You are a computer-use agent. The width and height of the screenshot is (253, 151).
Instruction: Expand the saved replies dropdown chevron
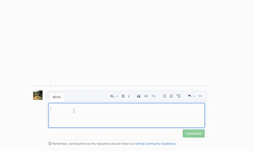194,96
